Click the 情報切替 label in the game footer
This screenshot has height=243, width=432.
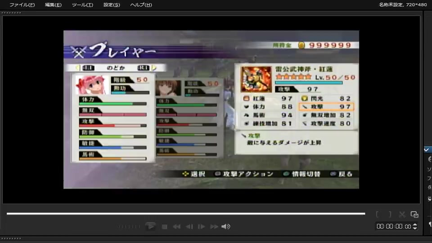[x=306, y=174]
